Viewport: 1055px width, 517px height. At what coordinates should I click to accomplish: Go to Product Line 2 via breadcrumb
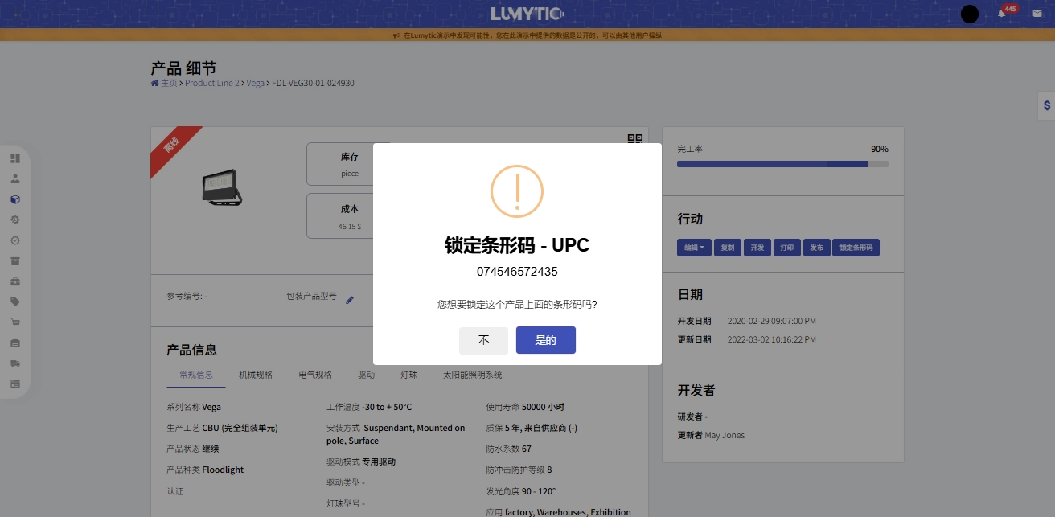click(x=211, y=83)
